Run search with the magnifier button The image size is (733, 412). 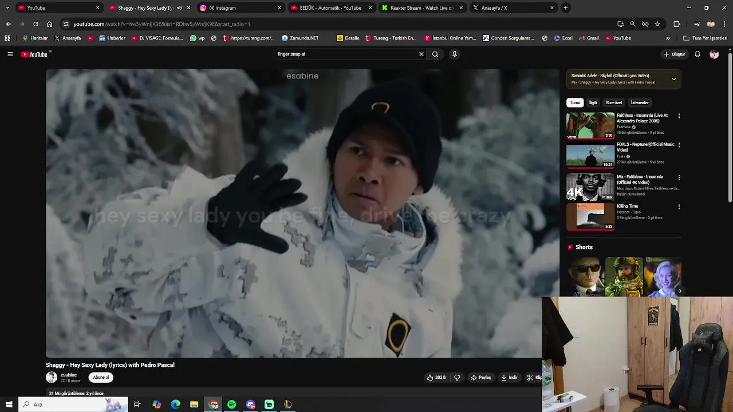[x=435, y=54]
